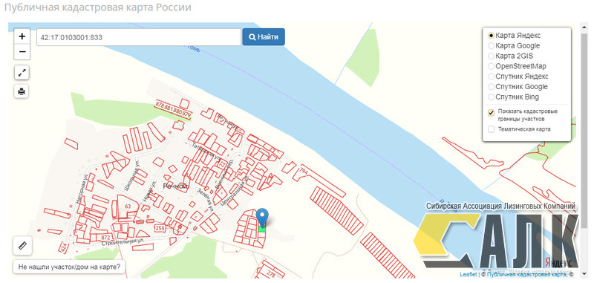The image size is (594, 283).
Task: Click the Найти search button
Action: click(x=264, y=37)
